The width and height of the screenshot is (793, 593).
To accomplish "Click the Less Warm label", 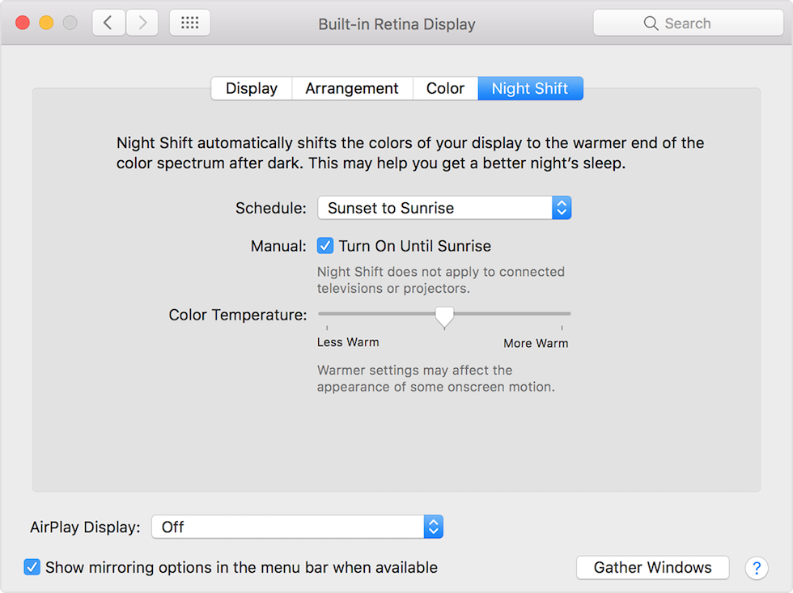I will (x=348, y=342).
